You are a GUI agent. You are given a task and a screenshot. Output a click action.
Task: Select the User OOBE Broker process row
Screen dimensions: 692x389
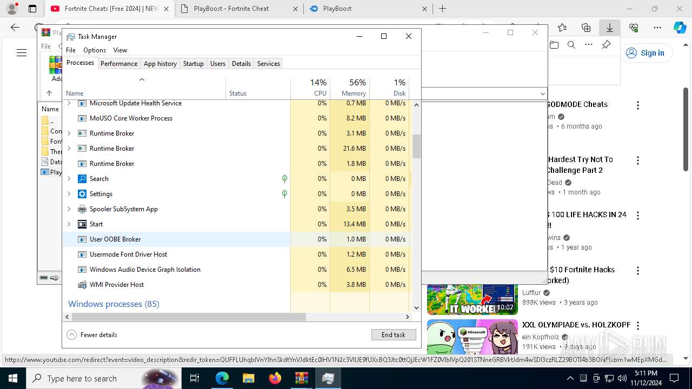coord(236,239)
